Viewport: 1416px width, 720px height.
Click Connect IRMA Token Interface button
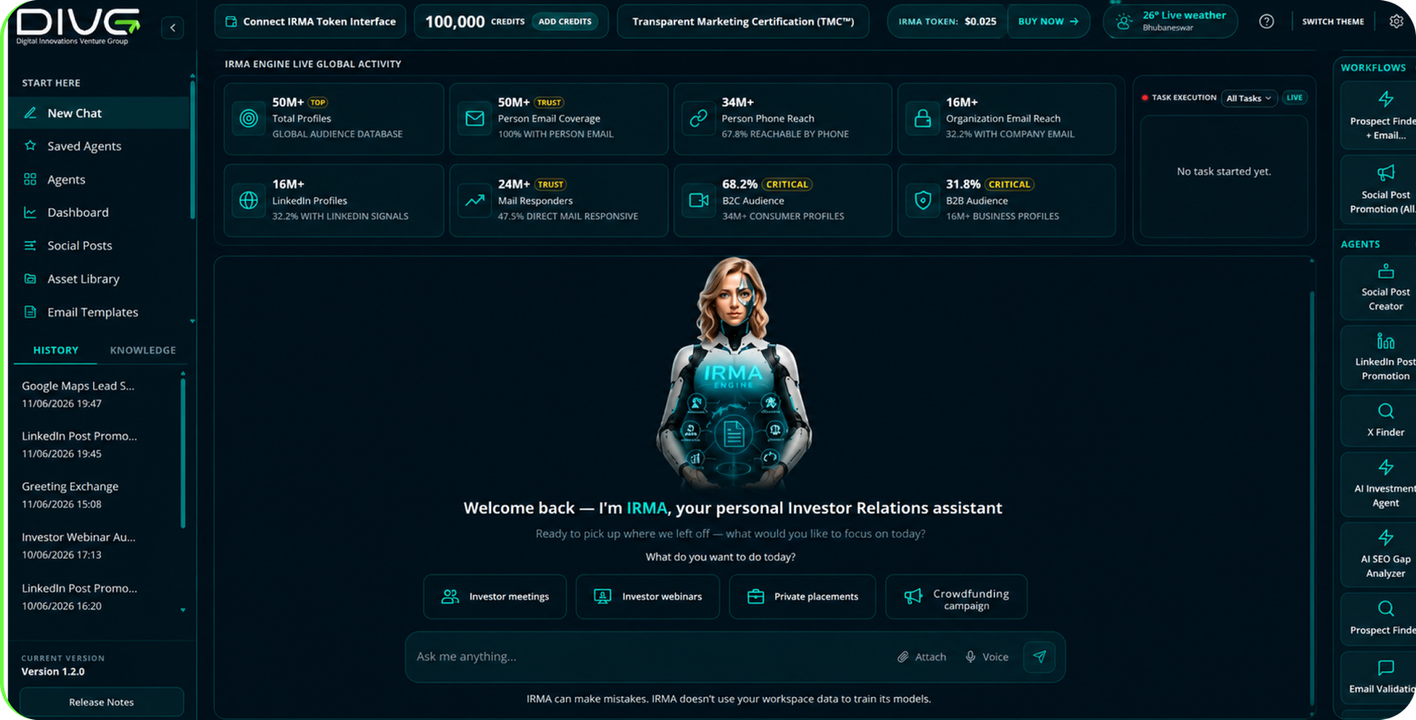(310, 21)
